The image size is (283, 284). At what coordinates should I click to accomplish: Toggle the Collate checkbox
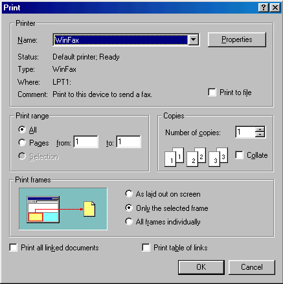239,155
